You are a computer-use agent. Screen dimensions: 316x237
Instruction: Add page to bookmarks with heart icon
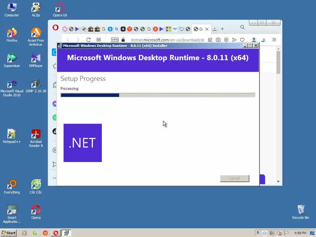pos(242,40)
